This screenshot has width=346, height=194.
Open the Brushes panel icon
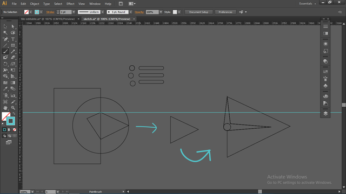pos(325,79)
